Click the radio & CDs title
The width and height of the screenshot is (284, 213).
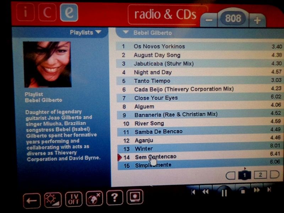click(x=165, y=15)
